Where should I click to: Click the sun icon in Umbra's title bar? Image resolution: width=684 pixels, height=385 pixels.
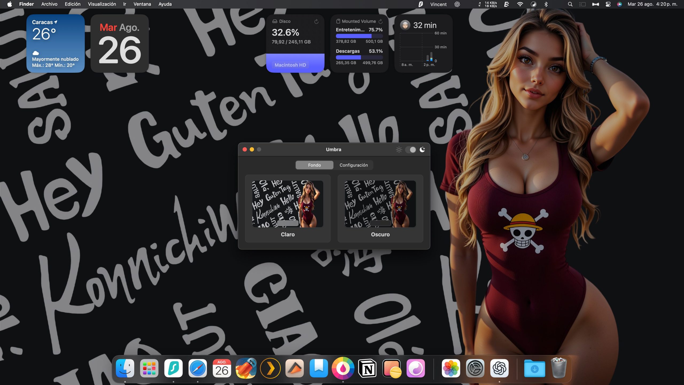click(399, 149)
